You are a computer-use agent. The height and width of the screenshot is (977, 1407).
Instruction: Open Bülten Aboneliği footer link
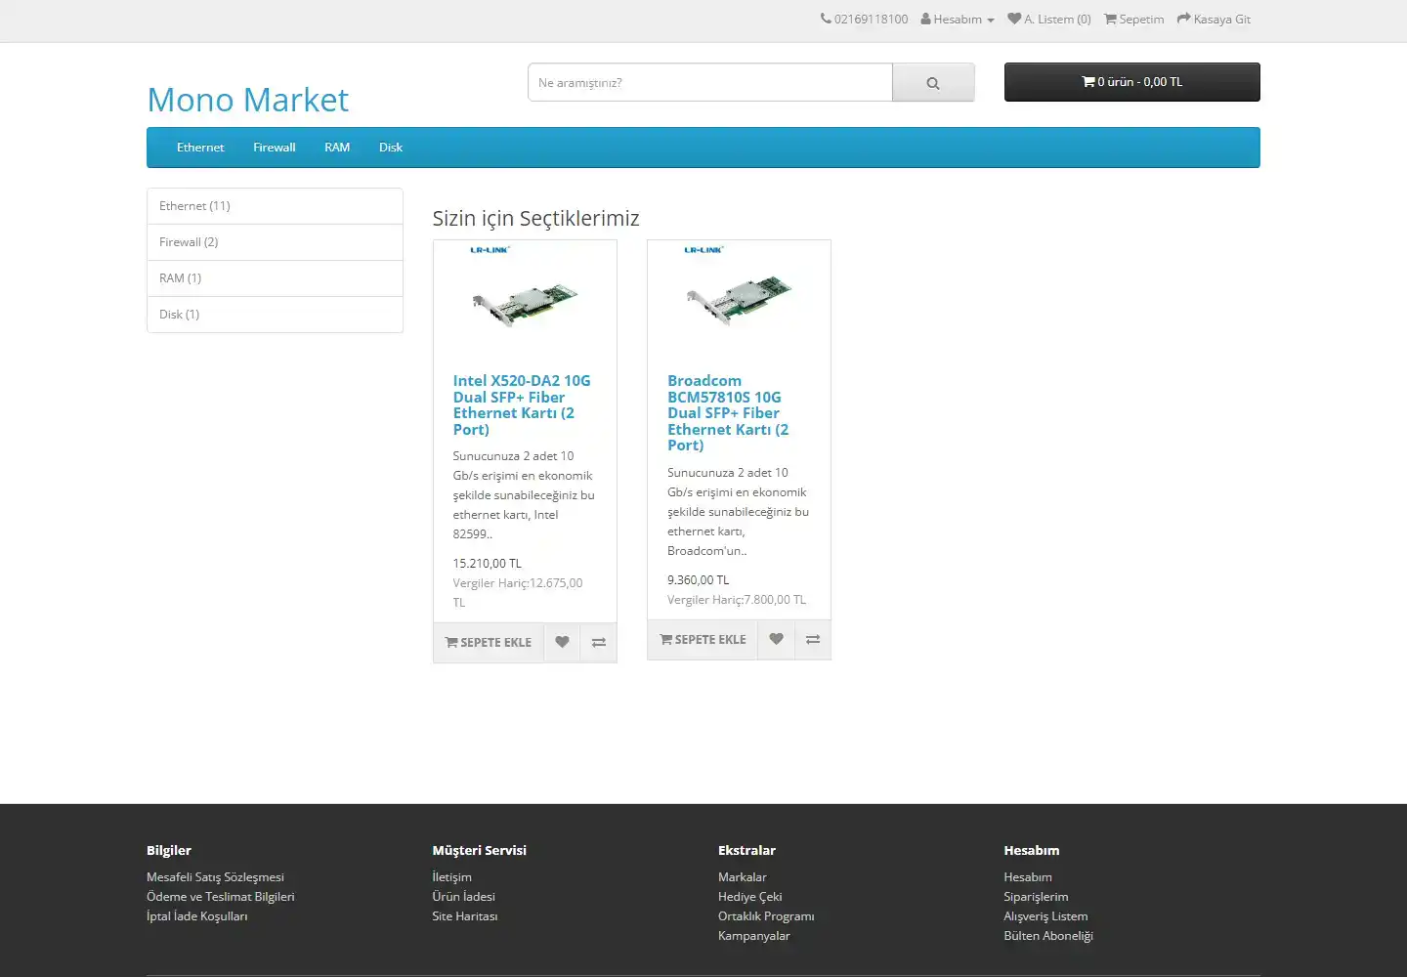coord(1047,936)
